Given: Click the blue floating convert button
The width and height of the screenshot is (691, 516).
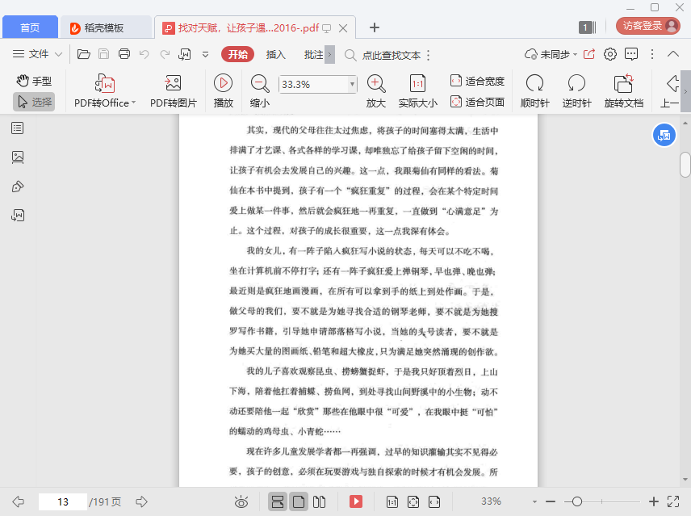Looking at the screenshot, I should point(664,136).
